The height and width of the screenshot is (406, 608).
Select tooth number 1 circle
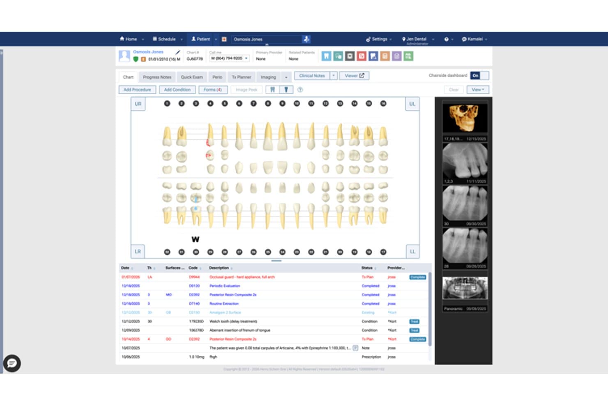coord(167,104)
